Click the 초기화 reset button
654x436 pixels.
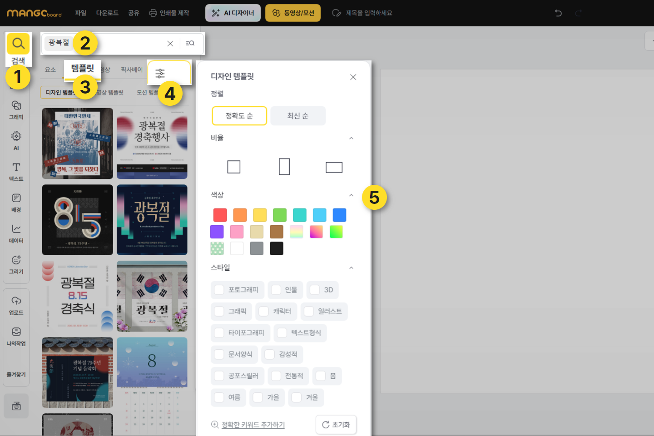[336, 425]
